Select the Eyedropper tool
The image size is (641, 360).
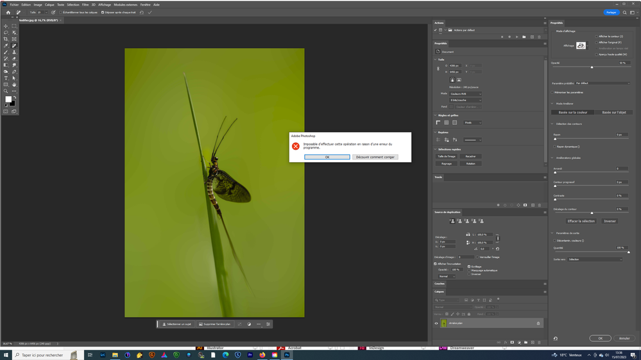click(x=6, y=45)
